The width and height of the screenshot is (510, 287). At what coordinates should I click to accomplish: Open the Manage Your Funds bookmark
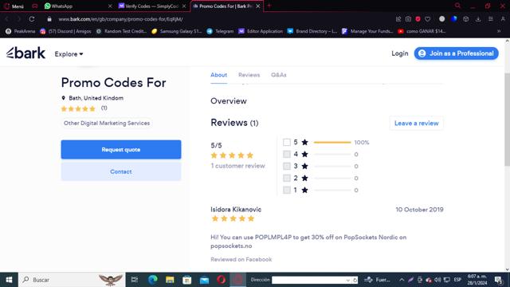[367, 31]
